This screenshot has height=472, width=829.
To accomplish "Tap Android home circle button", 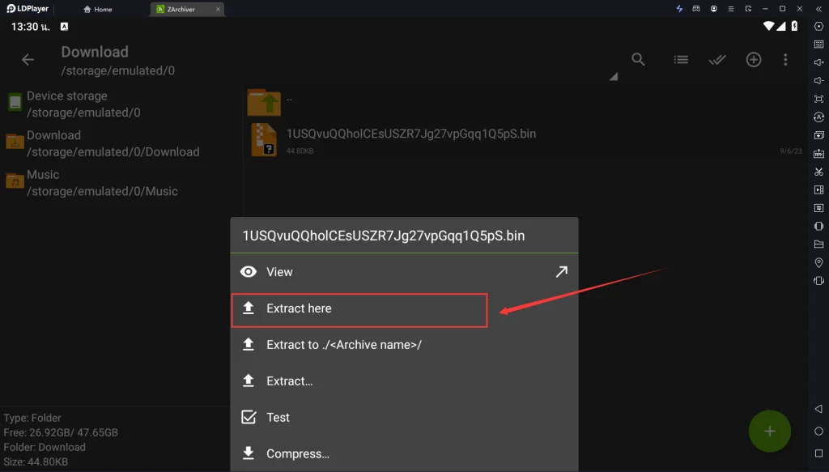I will point(818,431).
